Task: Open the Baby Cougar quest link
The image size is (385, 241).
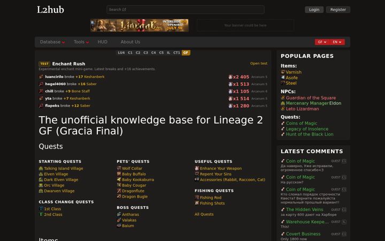Action: click(134, 185)
